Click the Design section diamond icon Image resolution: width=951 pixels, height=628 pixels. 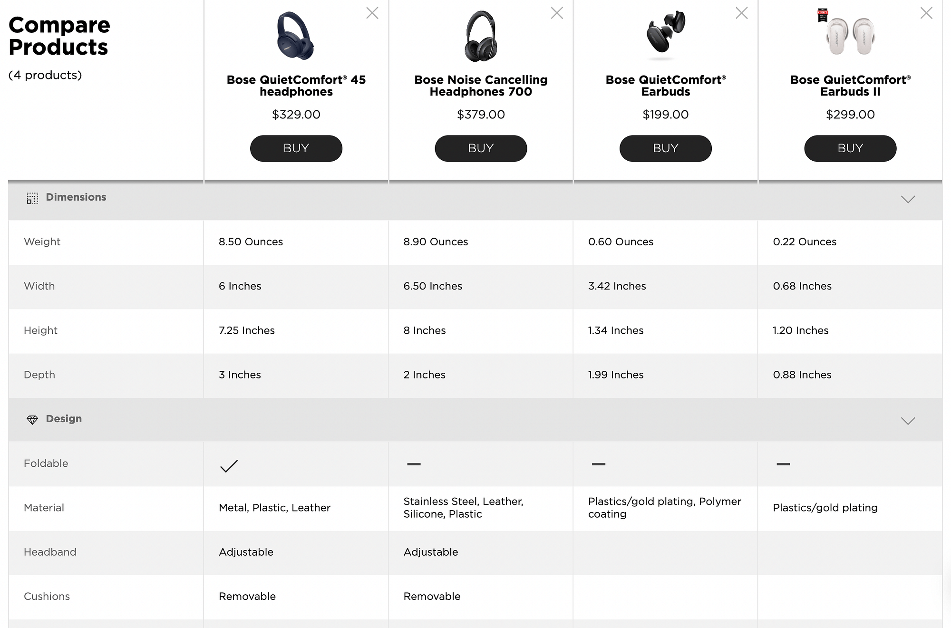click(32, 420)
